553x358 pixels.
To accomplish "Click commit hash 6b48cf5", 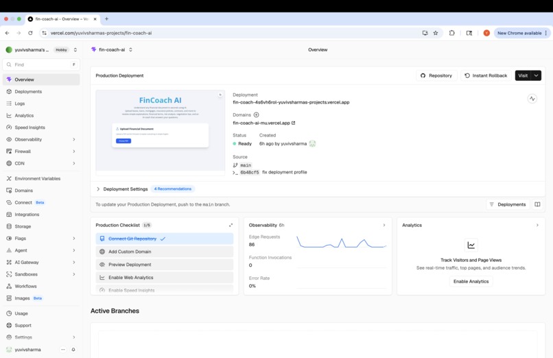I will [249, 173].
